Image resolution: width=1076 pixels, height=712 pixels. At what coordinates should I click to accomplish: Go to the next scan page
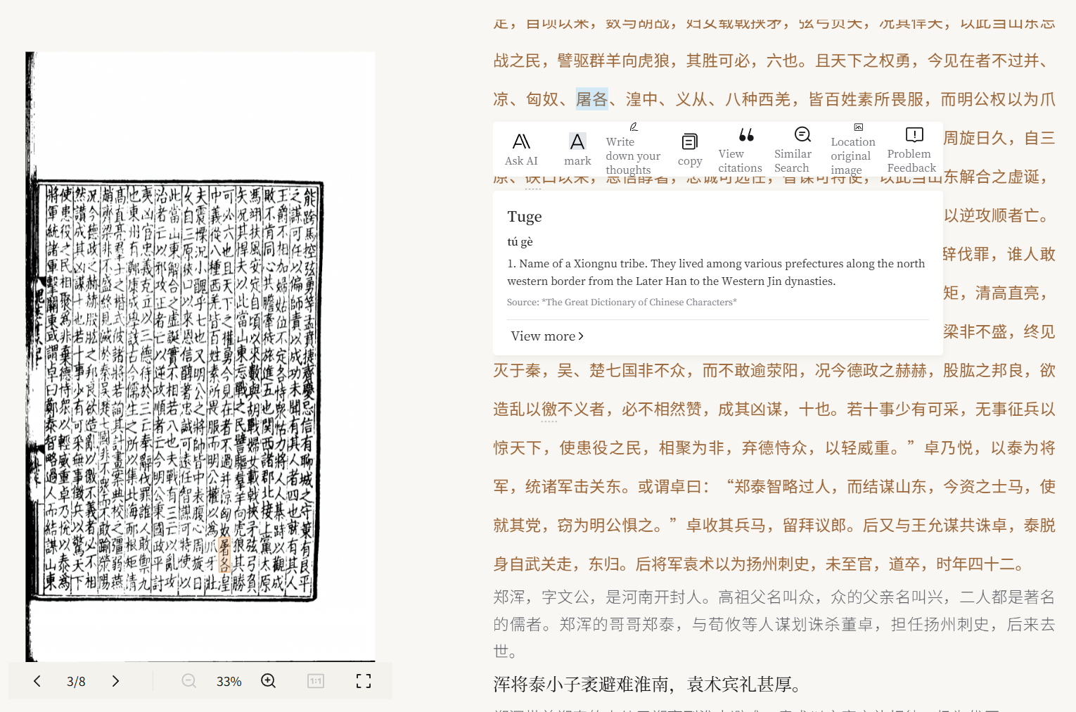click(x=116, y=681)
